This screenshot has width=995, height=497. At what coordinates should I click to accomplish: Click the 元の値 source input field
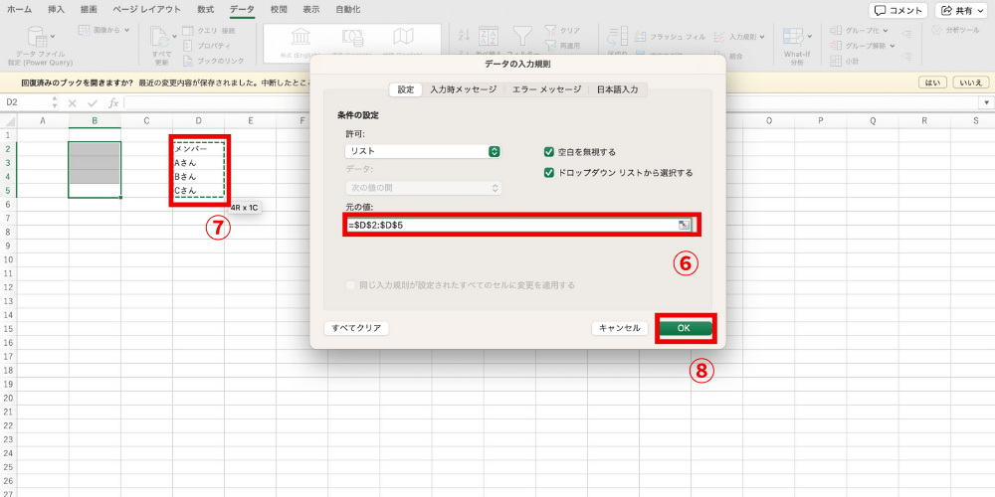tap(507, 226)
